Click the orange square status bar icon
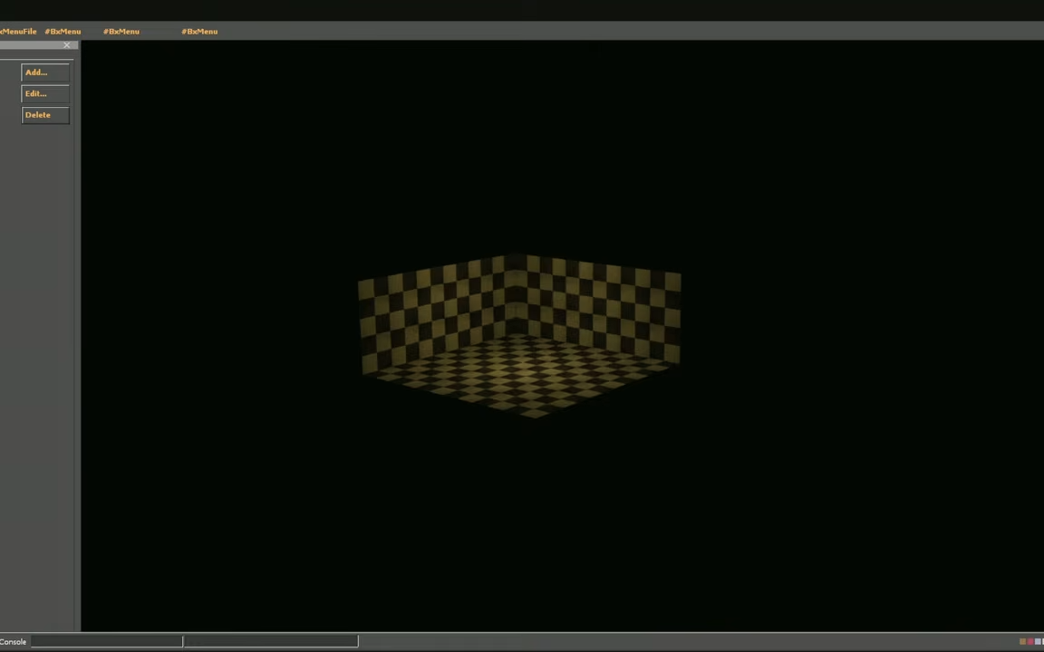Screen dimensions: 1044x652 point(1023,642)
